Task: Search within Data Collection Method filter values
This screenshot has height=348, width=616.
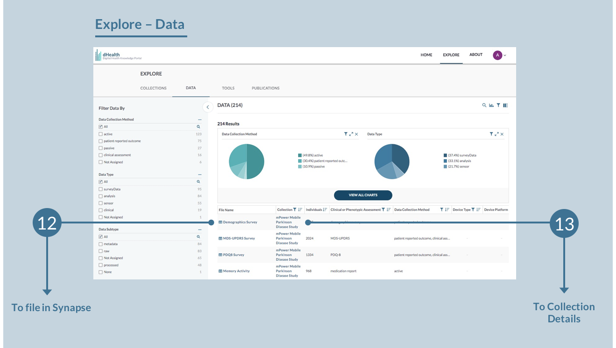Action: click(x=198, y=127)
